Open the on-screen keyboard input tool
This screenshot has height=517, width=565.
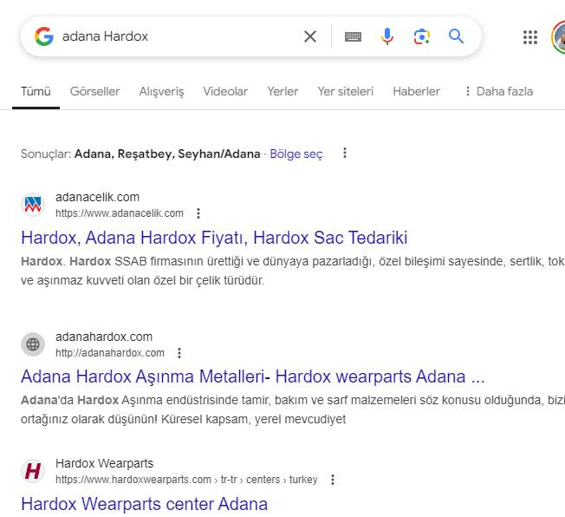[x=353, y=36]
